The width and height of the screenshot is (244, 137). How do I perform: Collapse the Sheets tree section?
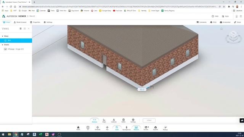tap(2, 45)
